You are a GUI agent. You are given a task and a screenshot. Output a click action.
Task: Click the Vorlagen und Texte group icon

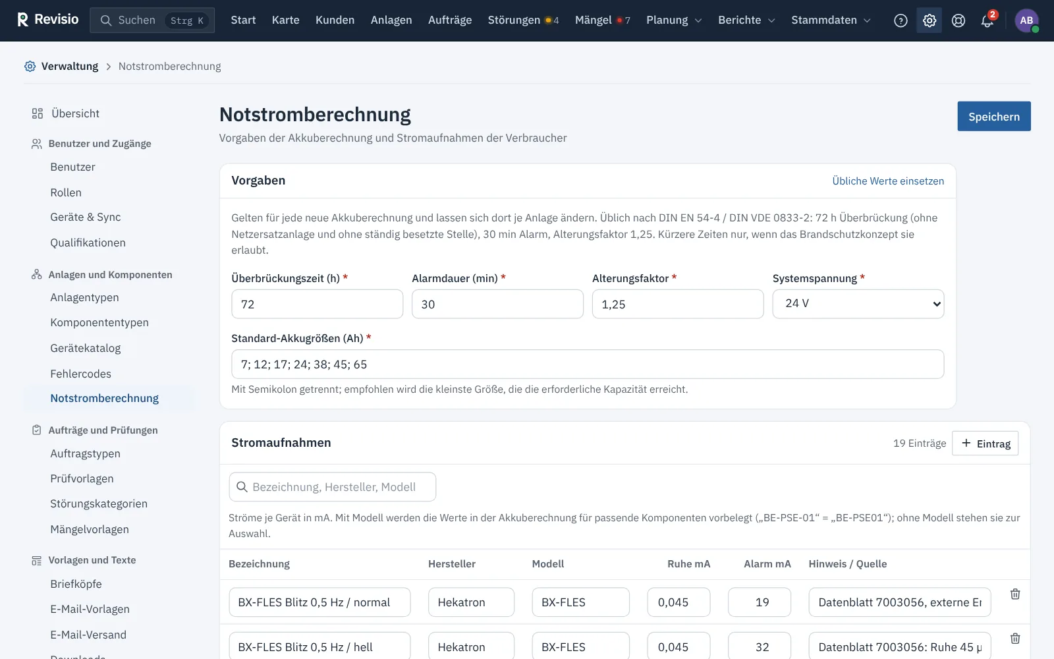(x=37, y=560)
